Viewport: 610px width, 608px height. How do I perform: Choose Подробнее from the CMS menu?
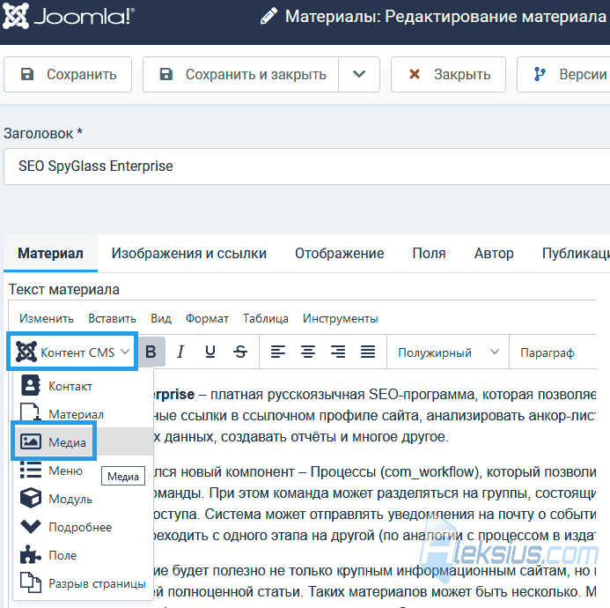click(x=84, y=527)
